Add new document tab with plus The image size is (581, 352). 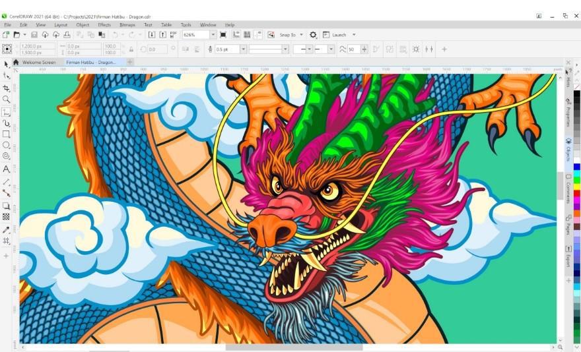[129, 62]
